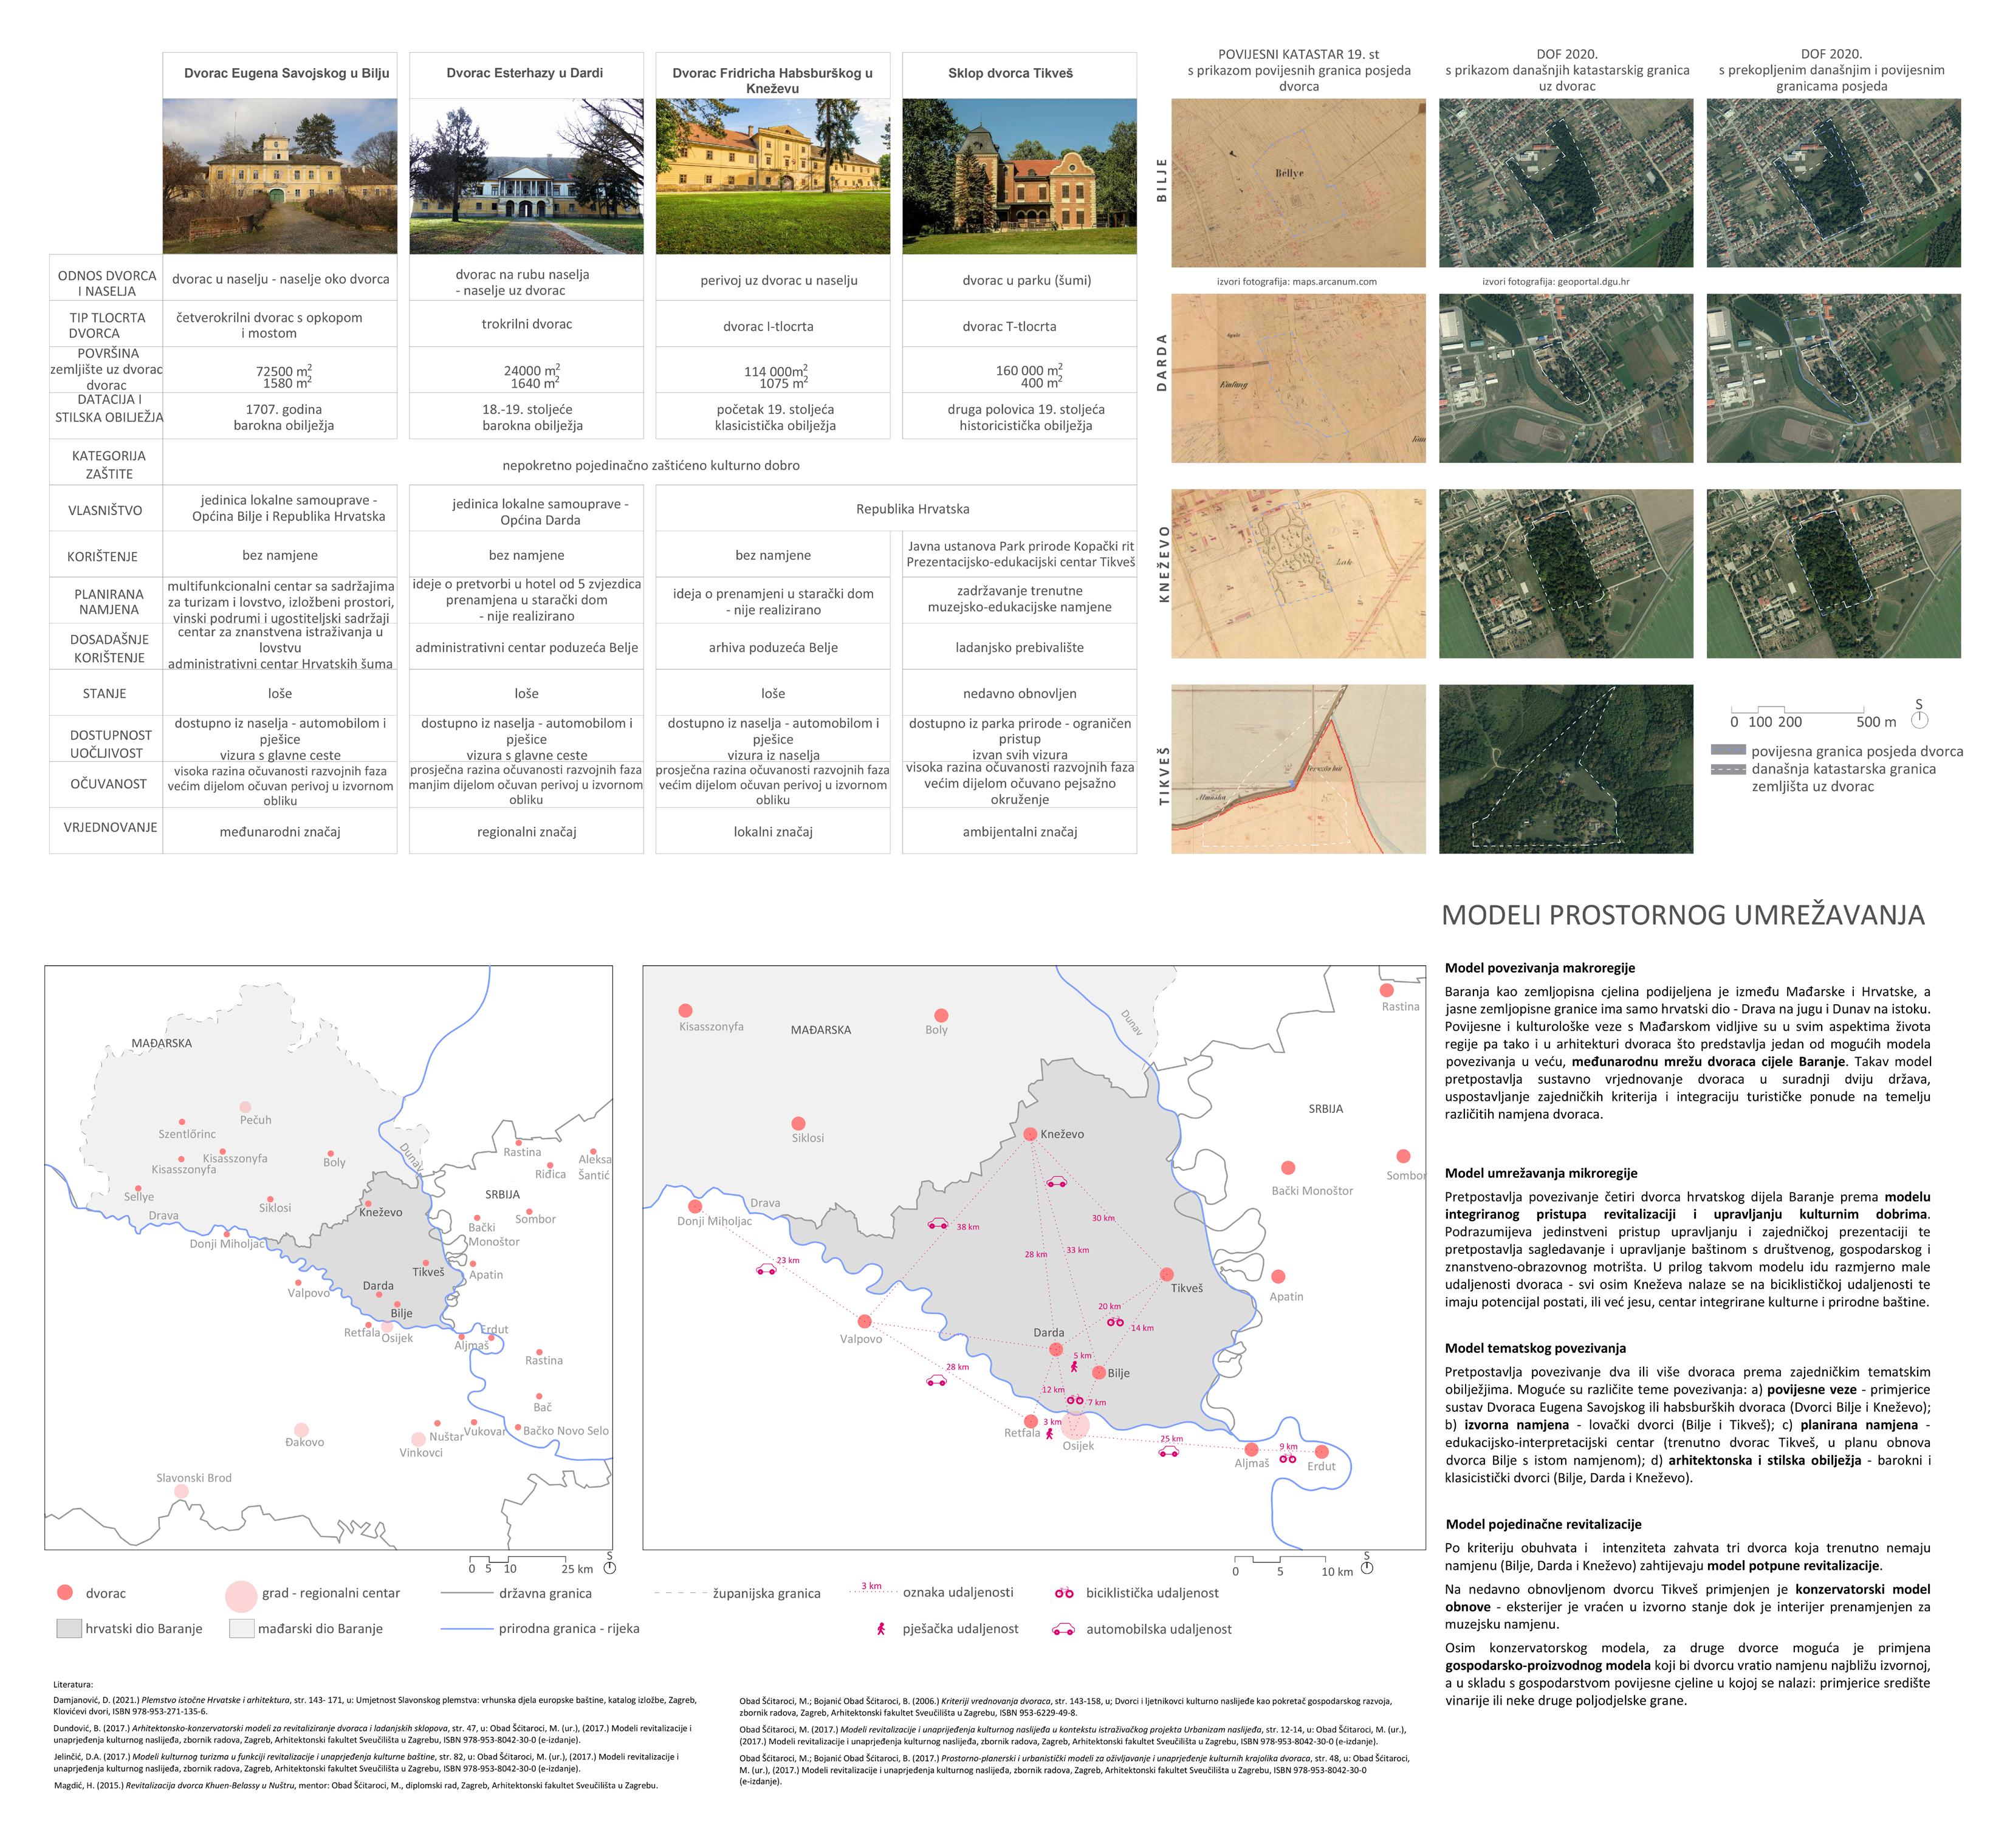Click the bicycle icon in biciklistička udaljenost legend
The height and width of the screenshot is (1848, 2007).
pyautogui.click(x=1064, y=1593)
